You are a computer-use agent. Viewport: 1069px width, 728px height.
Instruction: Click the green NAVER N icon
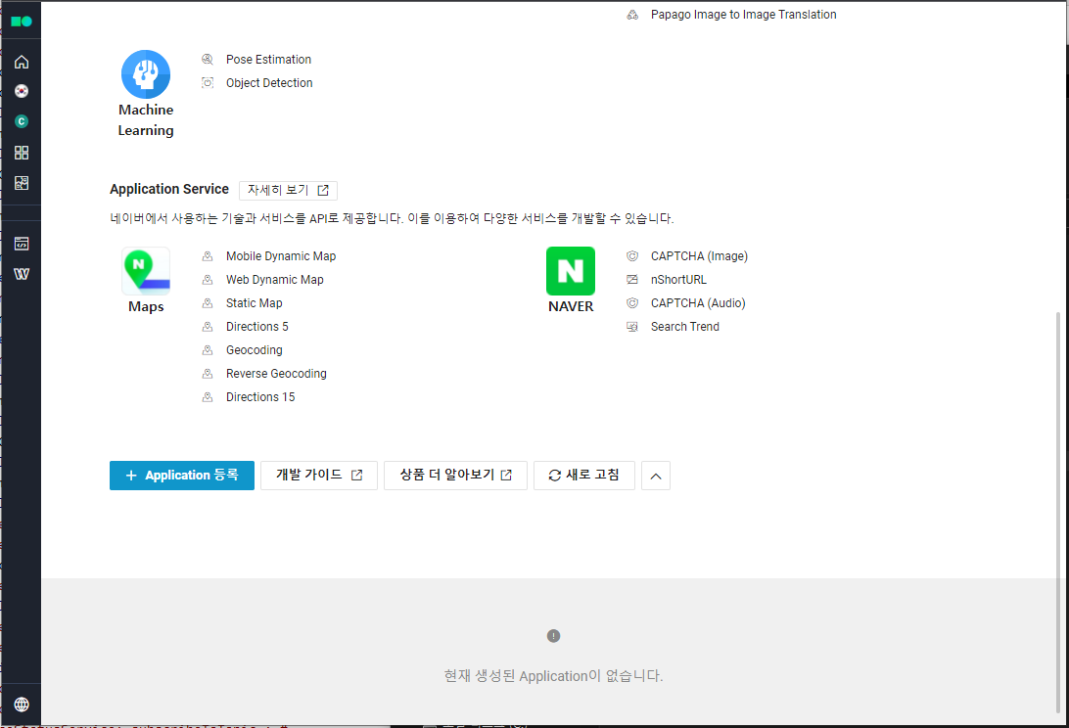[x=571, y=271]
